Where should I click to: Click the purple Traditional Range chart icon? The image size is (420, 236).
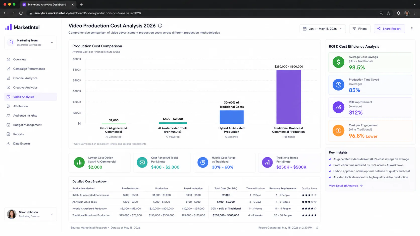[x=267, y=163]
